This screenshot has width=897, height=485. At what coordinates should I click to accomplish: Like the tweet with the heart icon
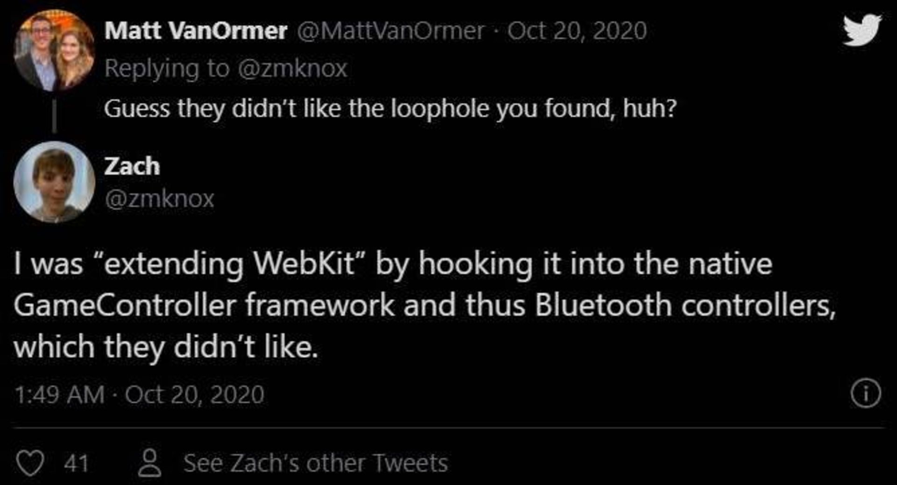tap(30, 464)
